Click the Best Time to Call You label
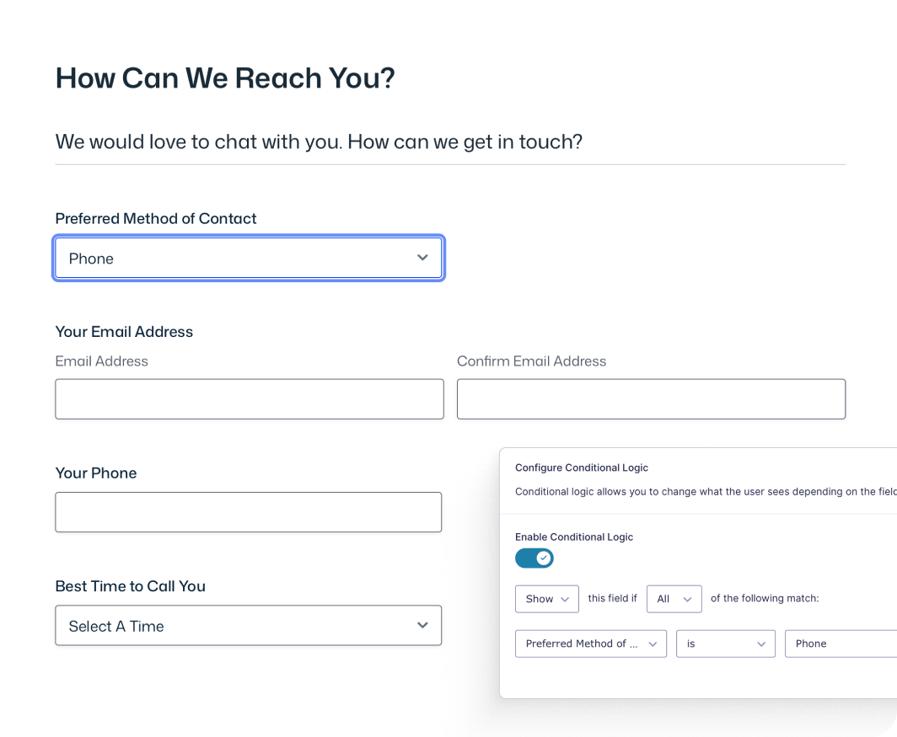Screen dimensions: 897x737 [x=130, y=586]
